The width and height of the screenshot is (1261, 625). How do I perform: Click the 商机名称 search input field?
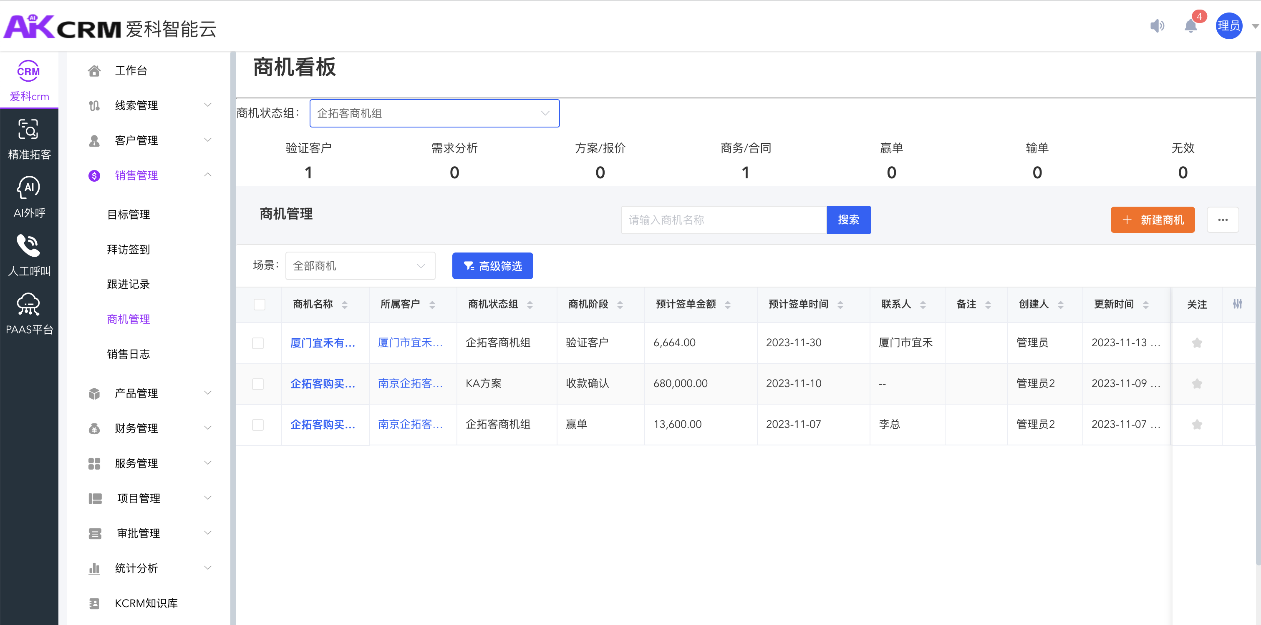point(723,220)
